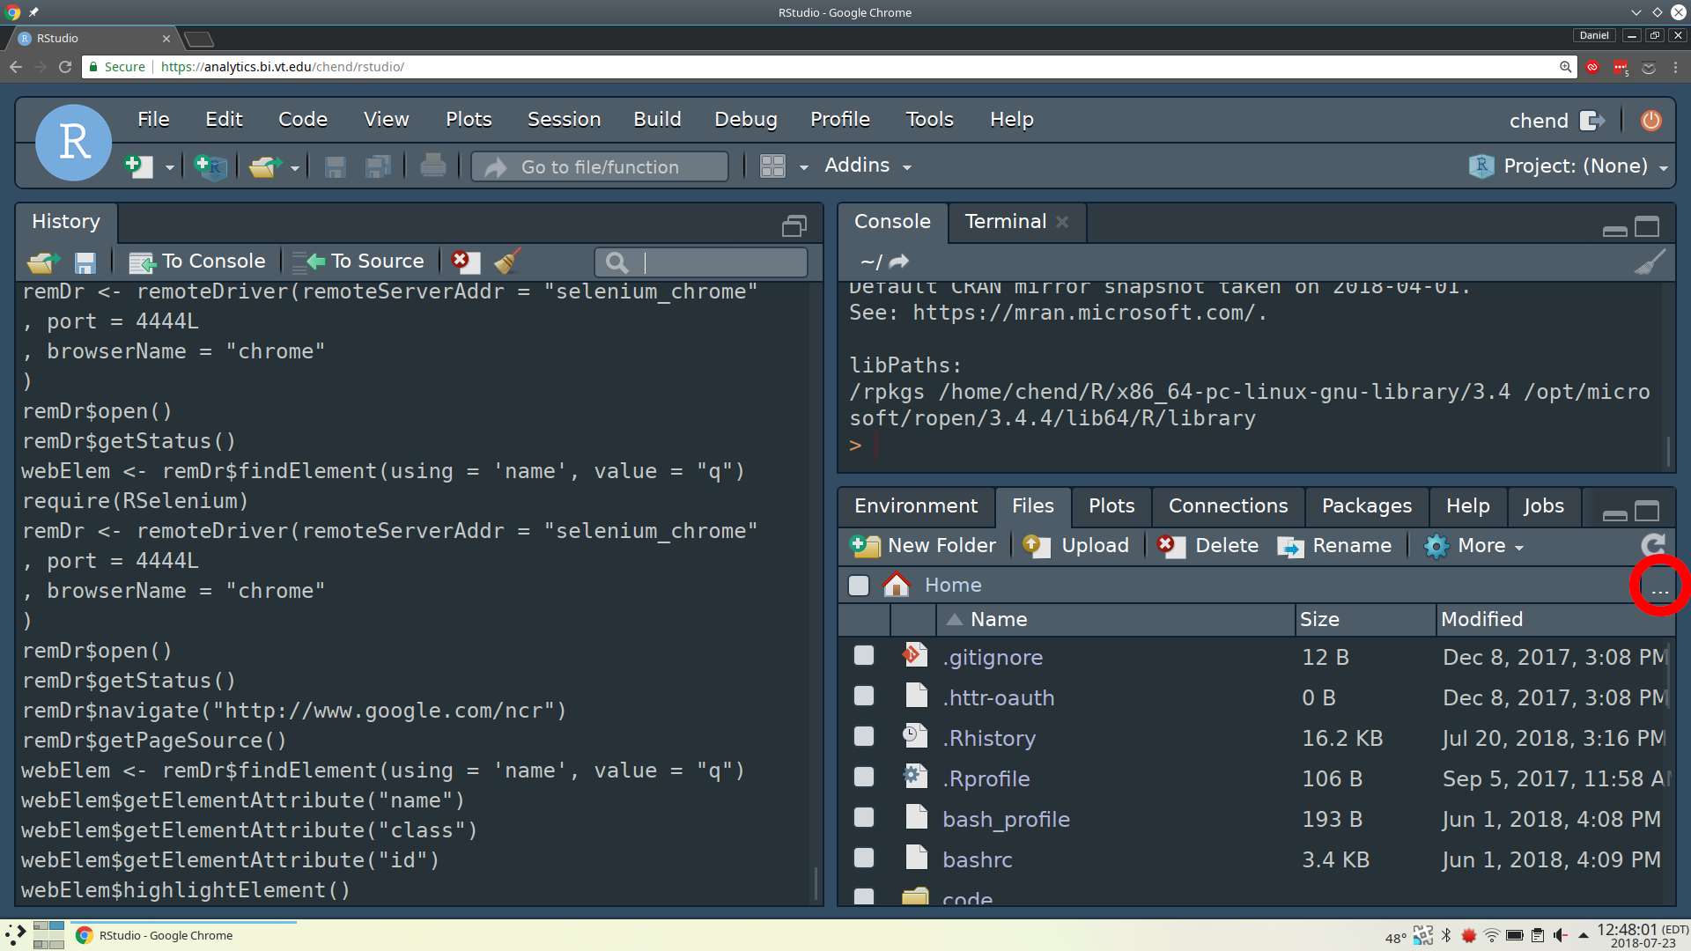Switch to the Terminal tab
1691x951 pixels.
pos(1005,221)
